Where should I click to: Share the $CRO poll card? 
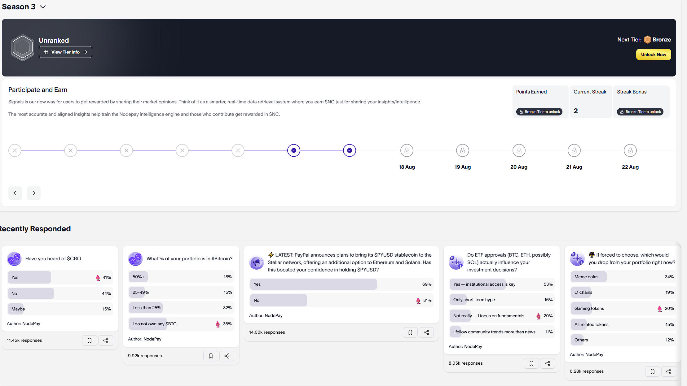click(x=106, y=340)
